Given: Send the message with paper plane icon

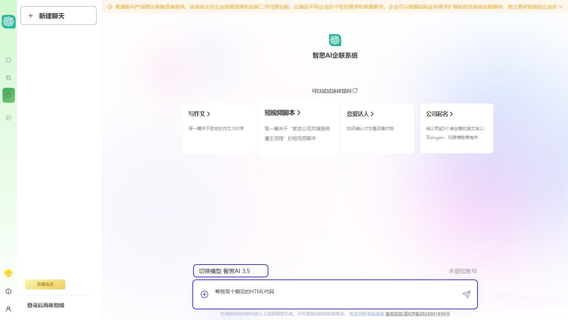Looking at the screenshot, I should [466, 294].
